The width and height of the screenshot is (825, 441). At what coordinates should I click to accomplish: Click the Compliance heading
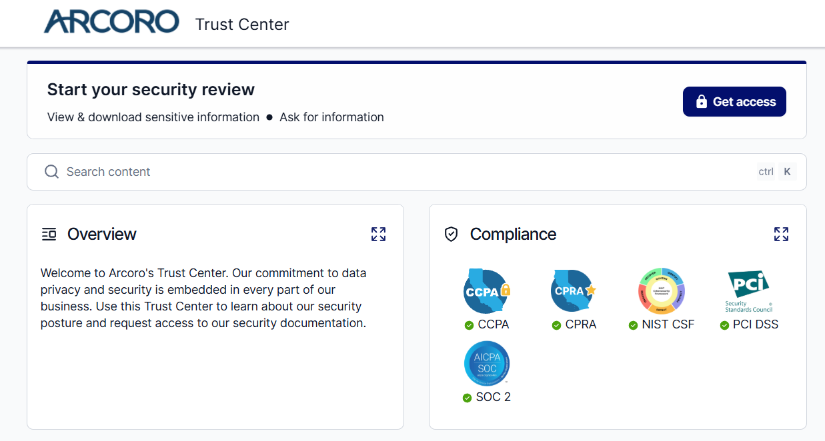(x=513, y=234)
